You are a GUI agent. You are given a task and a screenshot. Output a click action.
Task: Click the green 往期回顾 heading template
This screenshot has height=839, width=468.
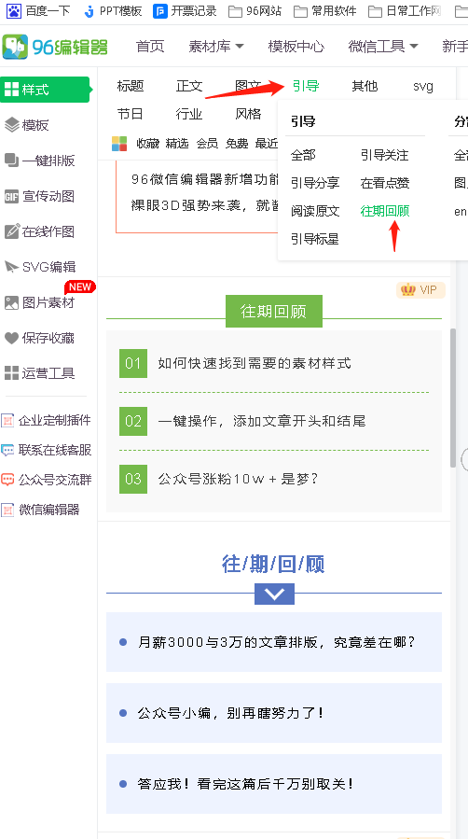pos(274,312)
